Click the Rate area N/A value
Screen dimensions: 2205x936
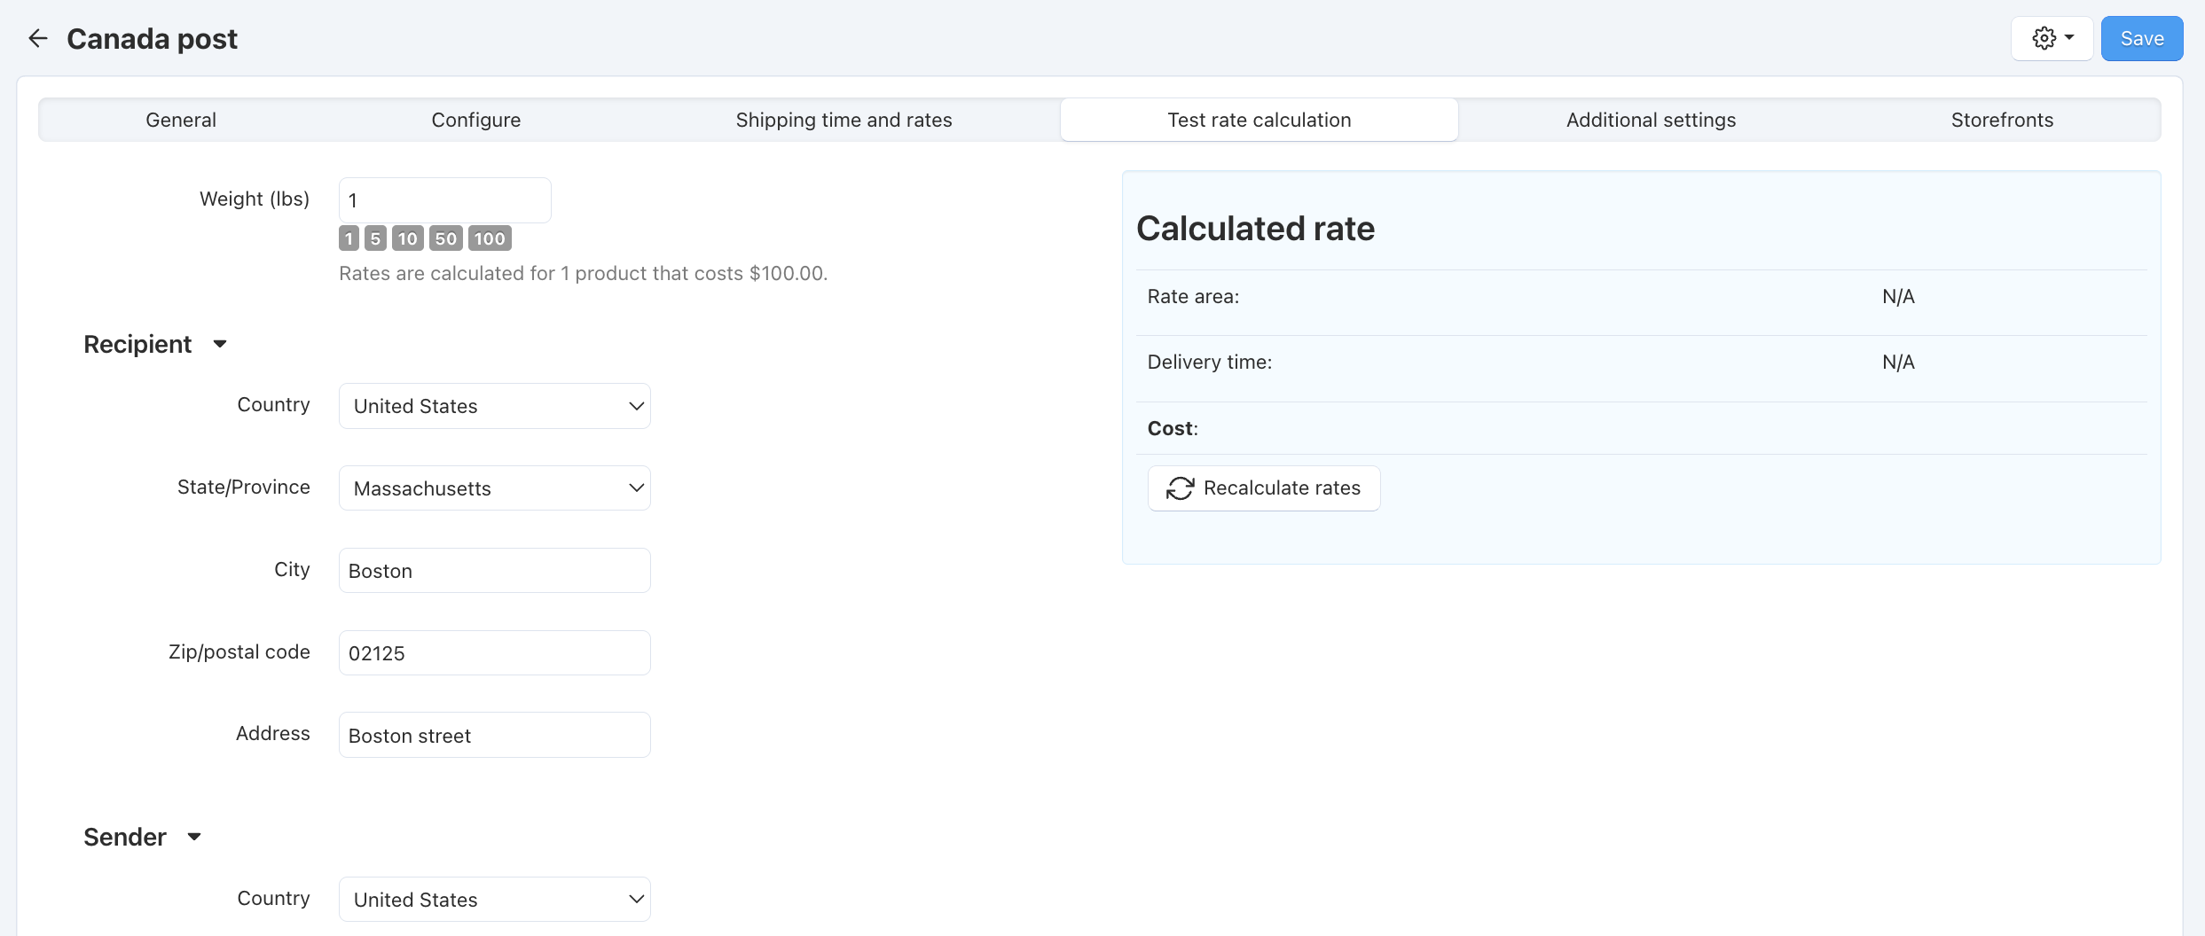click(1898, 297)
